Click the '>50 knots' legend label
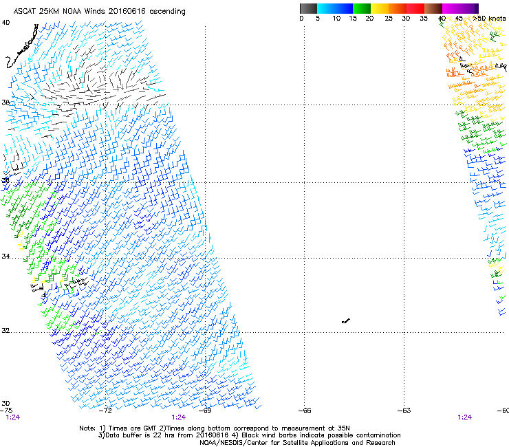509x447 pixels. [489, 19]
